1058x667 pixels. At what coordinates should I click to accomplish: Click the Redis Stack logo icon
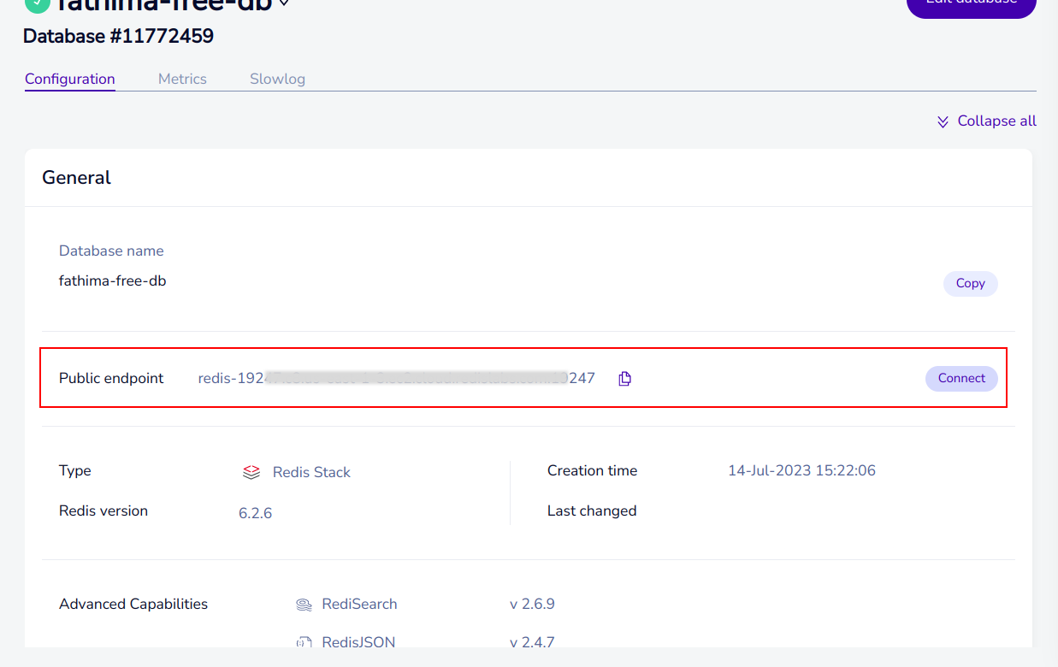pyautogui.click(x=251, y=472)
